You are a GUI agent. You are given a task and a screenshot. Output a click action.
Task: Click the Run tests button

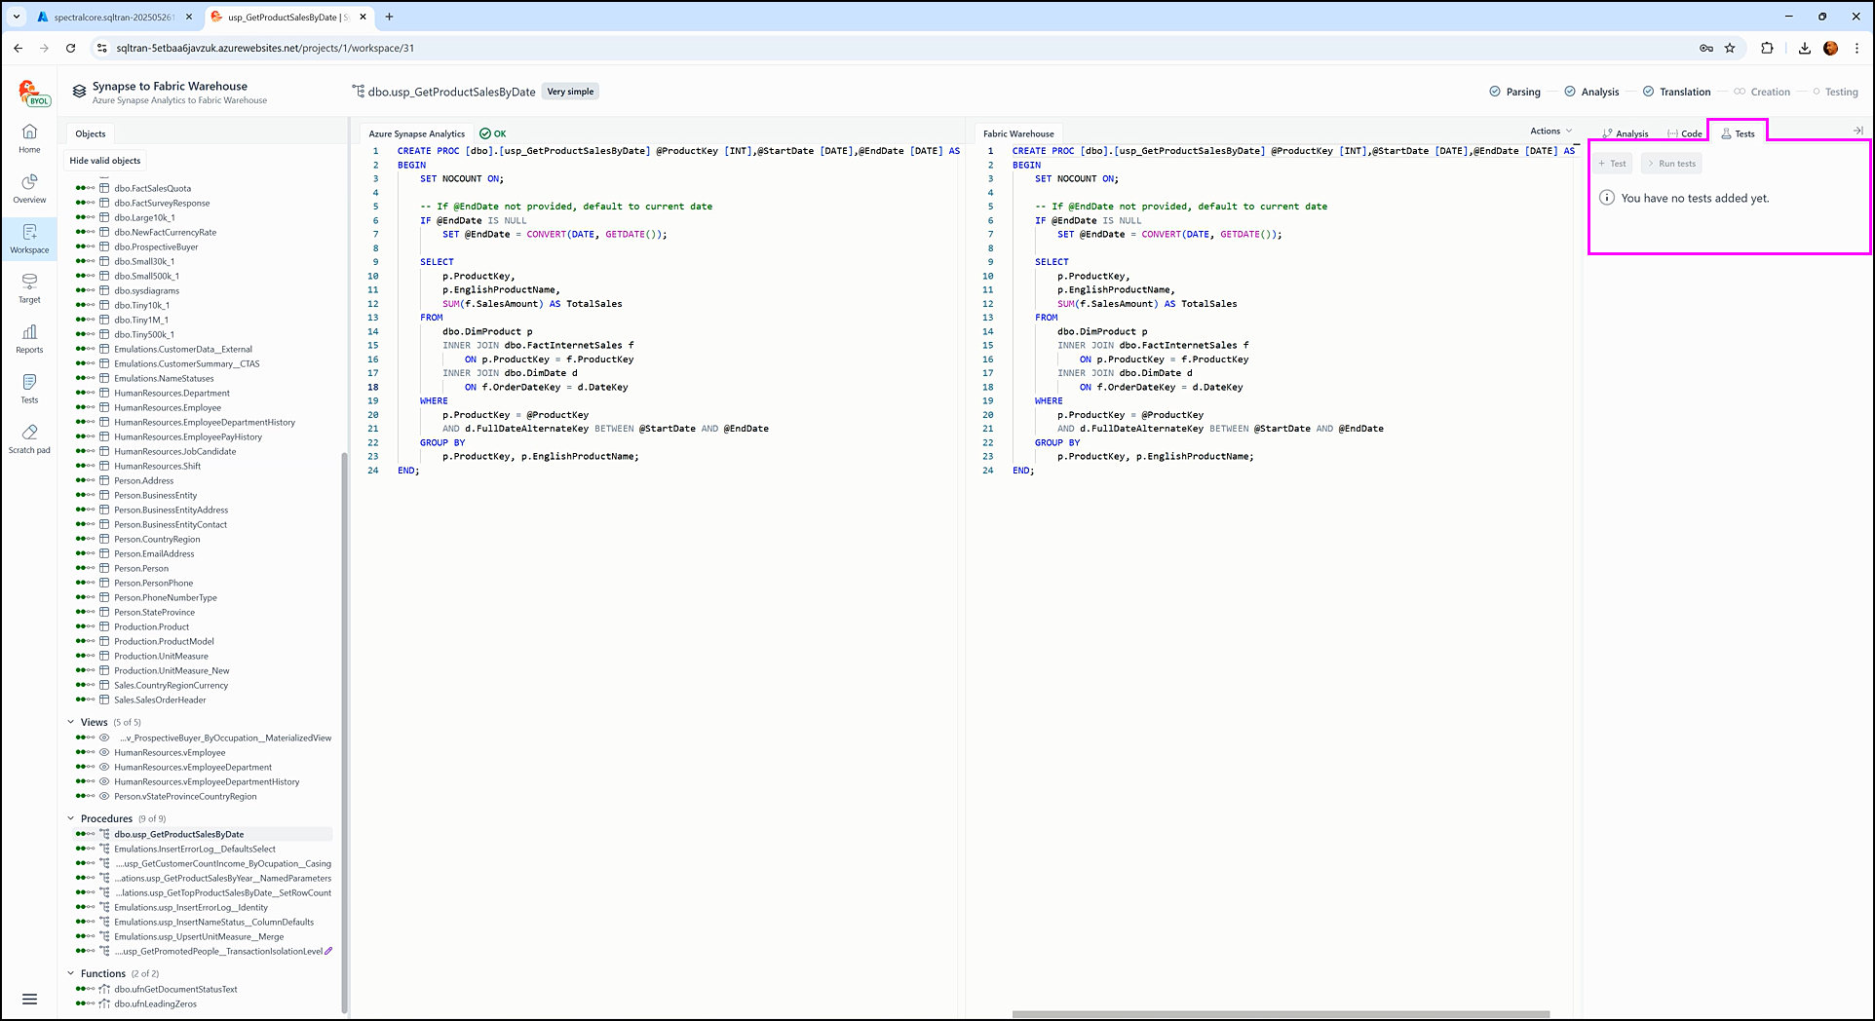tap(1671, 164)
